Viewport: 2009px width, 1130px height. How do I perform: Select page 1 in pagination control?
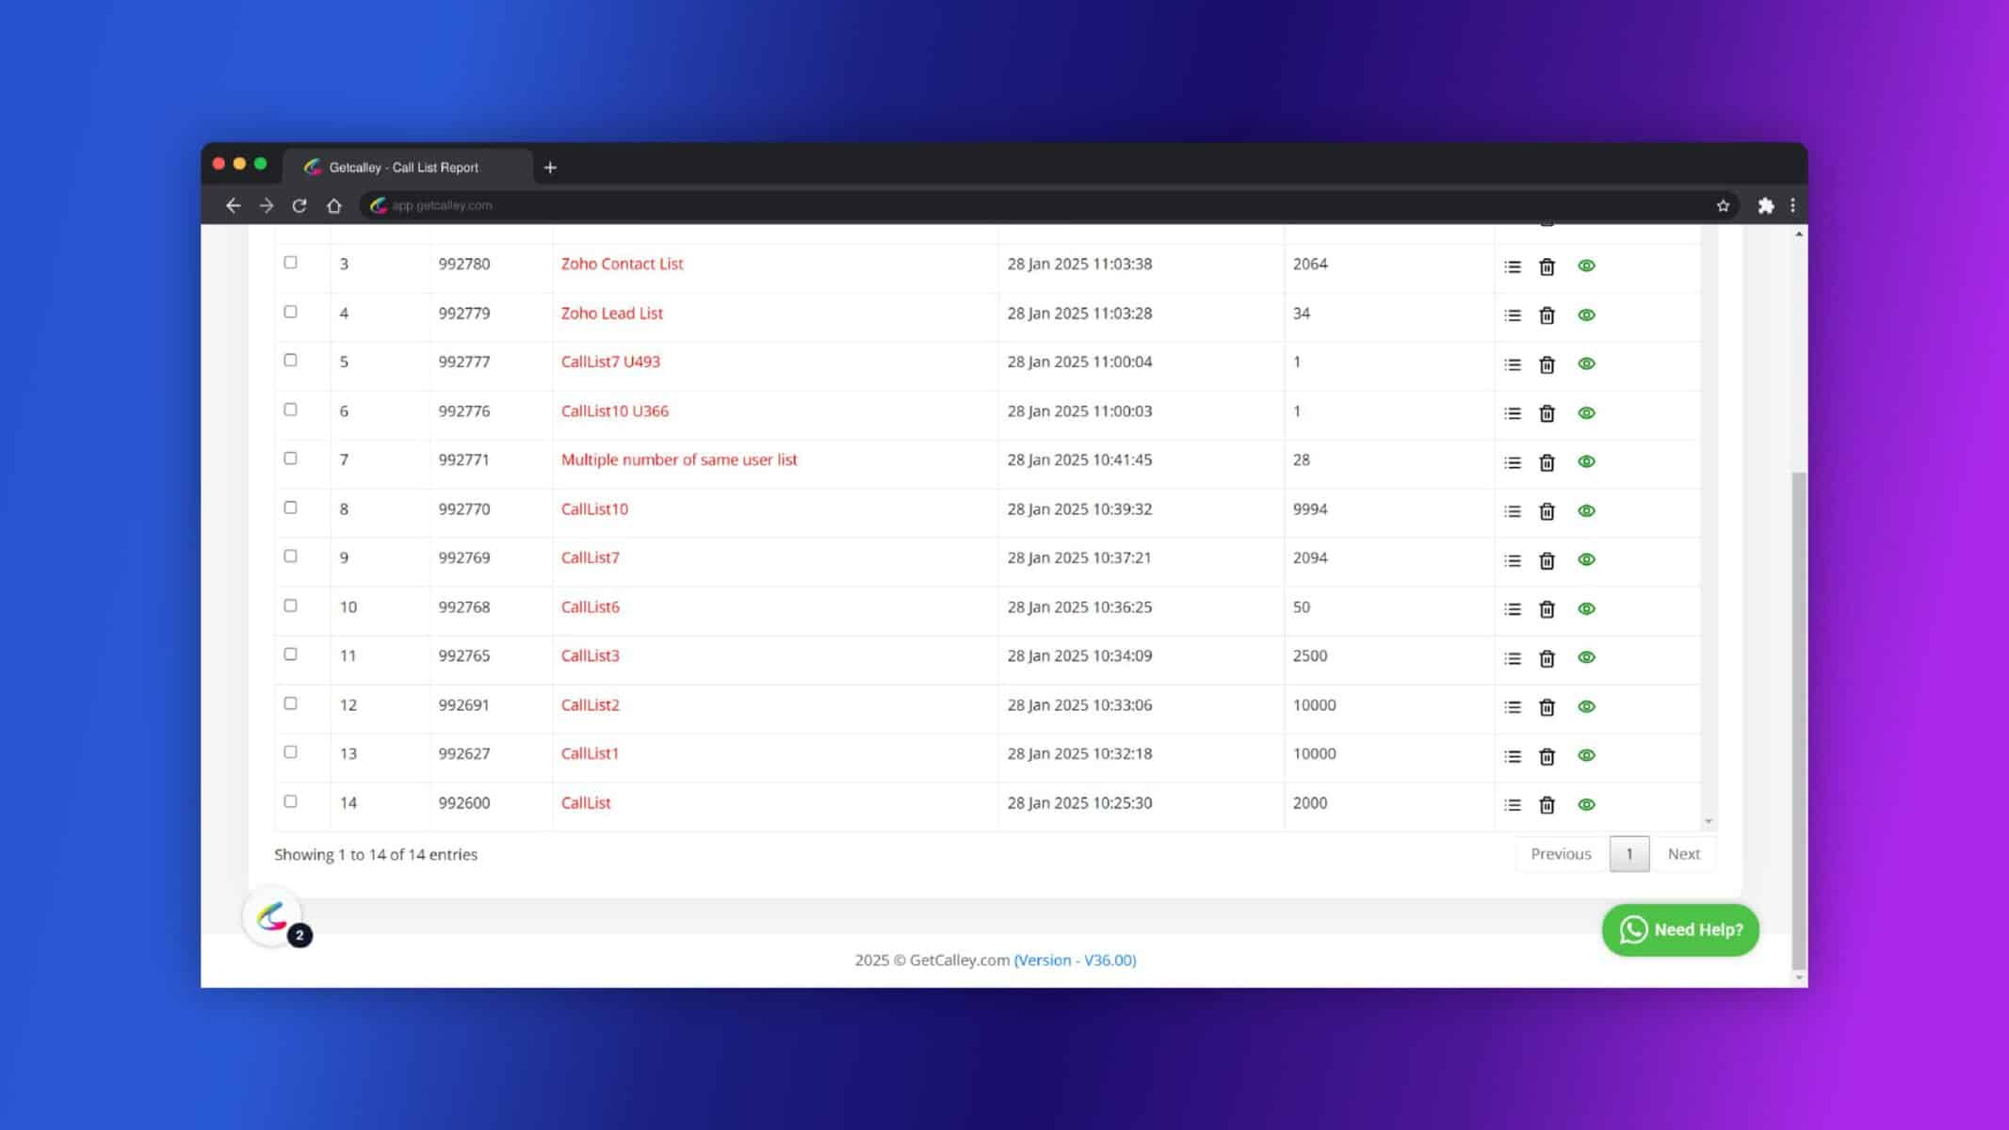pos(1629,852)
